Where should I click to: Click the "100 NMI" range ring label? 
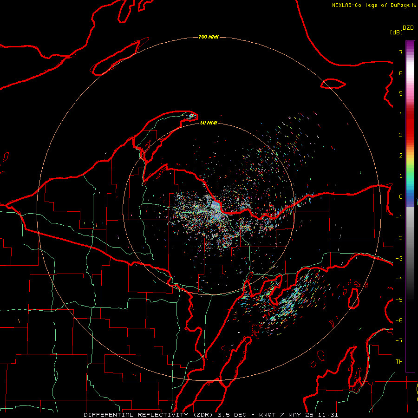pyautogui.click(x=209, y=37)
